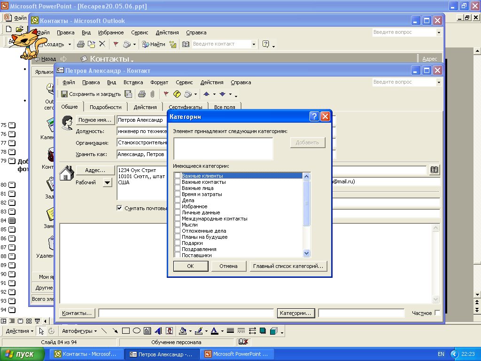481x361 pixels.
Task: Click the Fill Color bucket icon
Action: click(x=183, y=330)
